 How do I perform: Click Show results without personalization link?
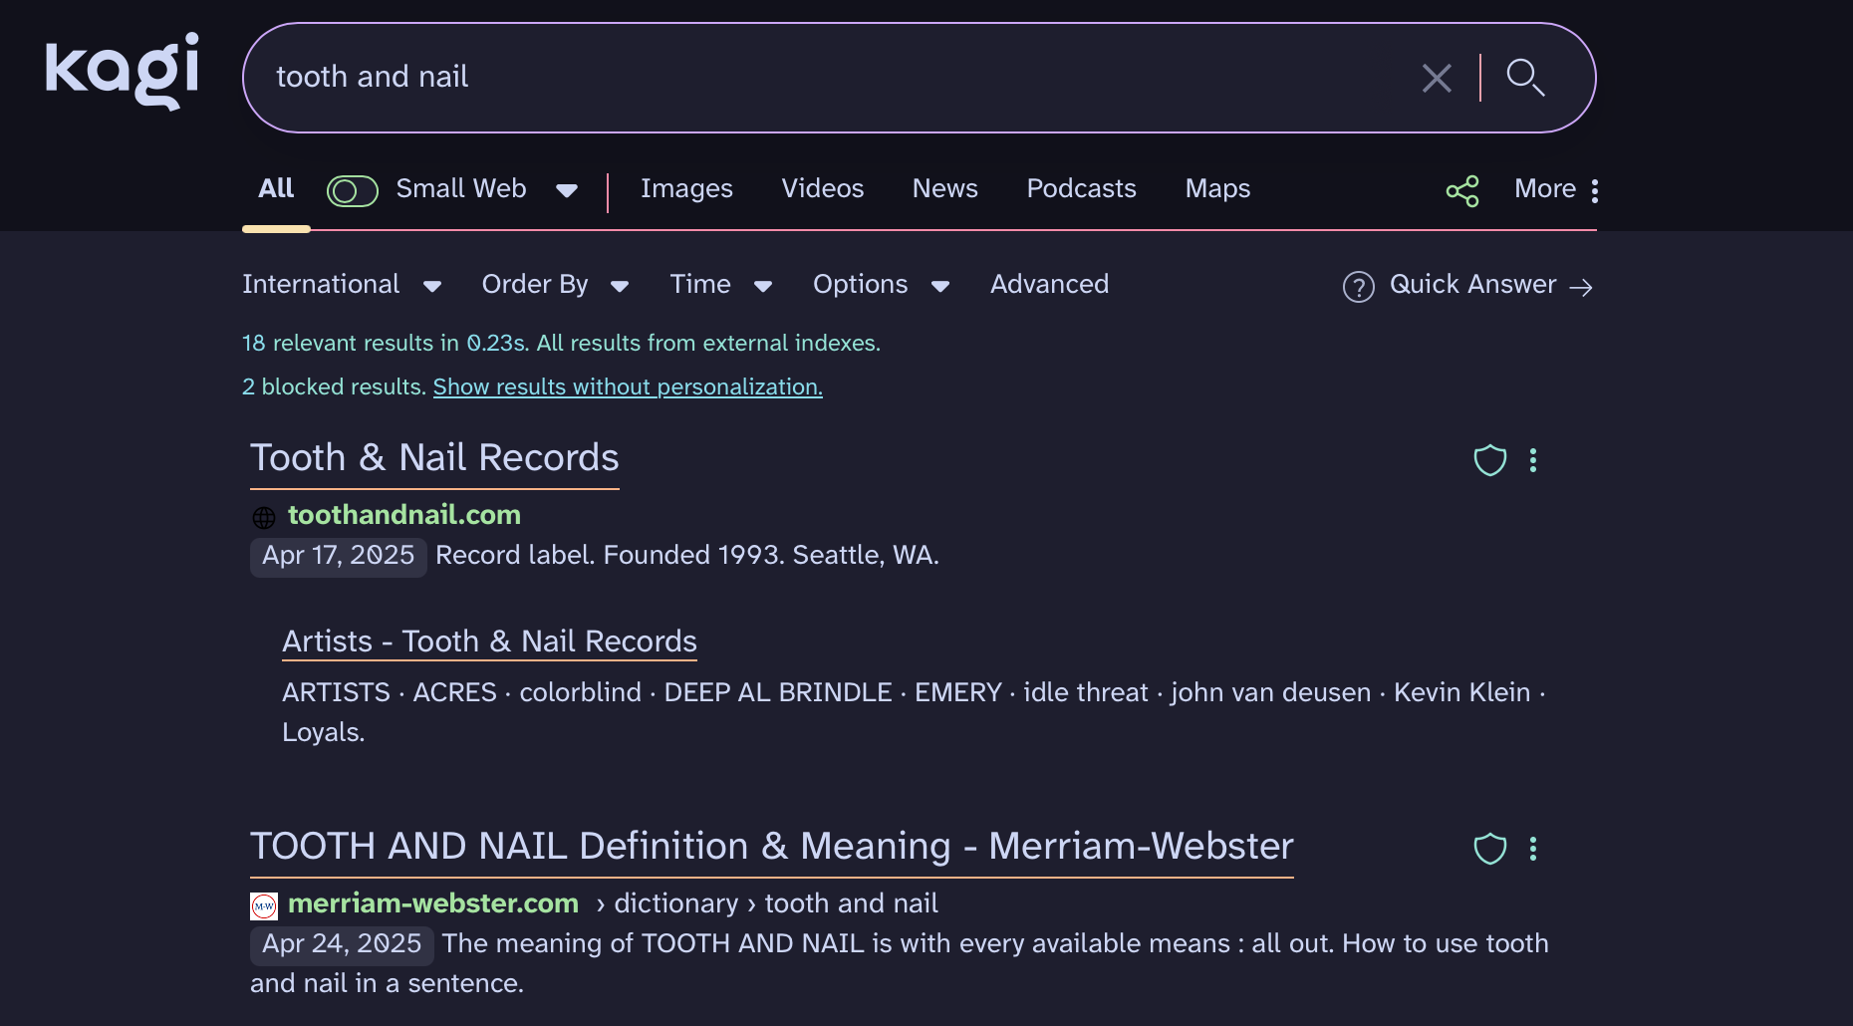click(x=628, y=387)
